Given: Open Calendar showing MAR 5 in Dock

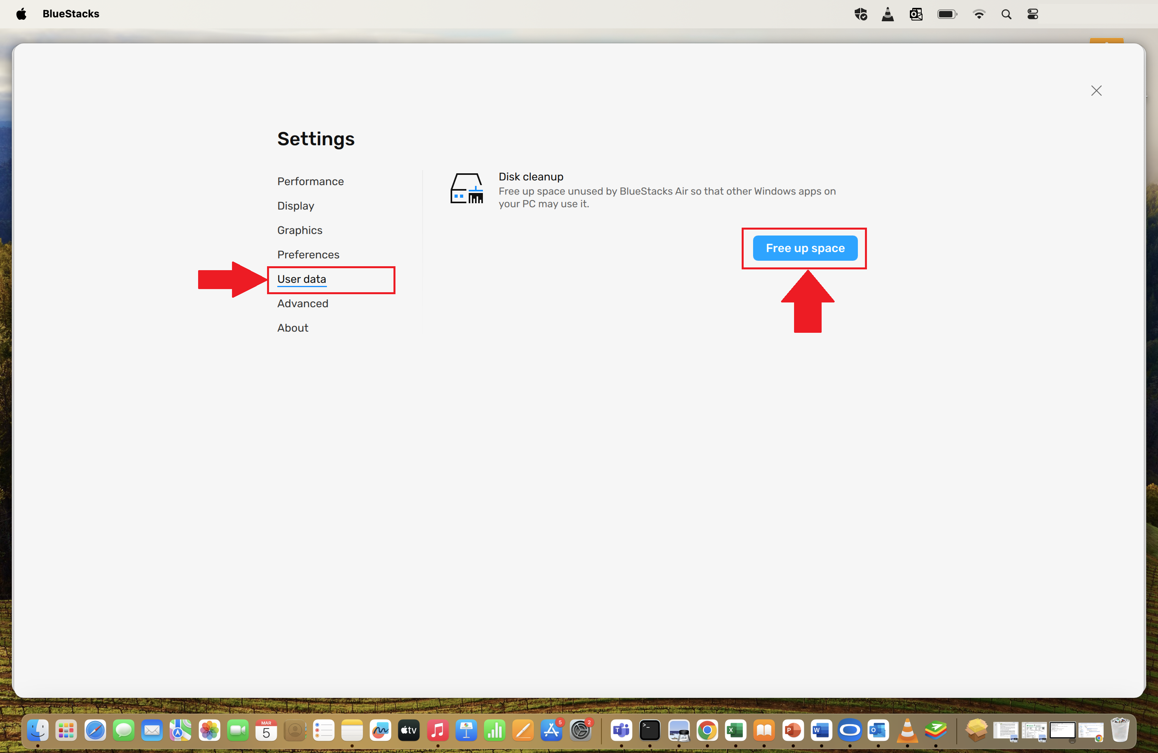Looking at the screenshot, I should click(266, 730).
